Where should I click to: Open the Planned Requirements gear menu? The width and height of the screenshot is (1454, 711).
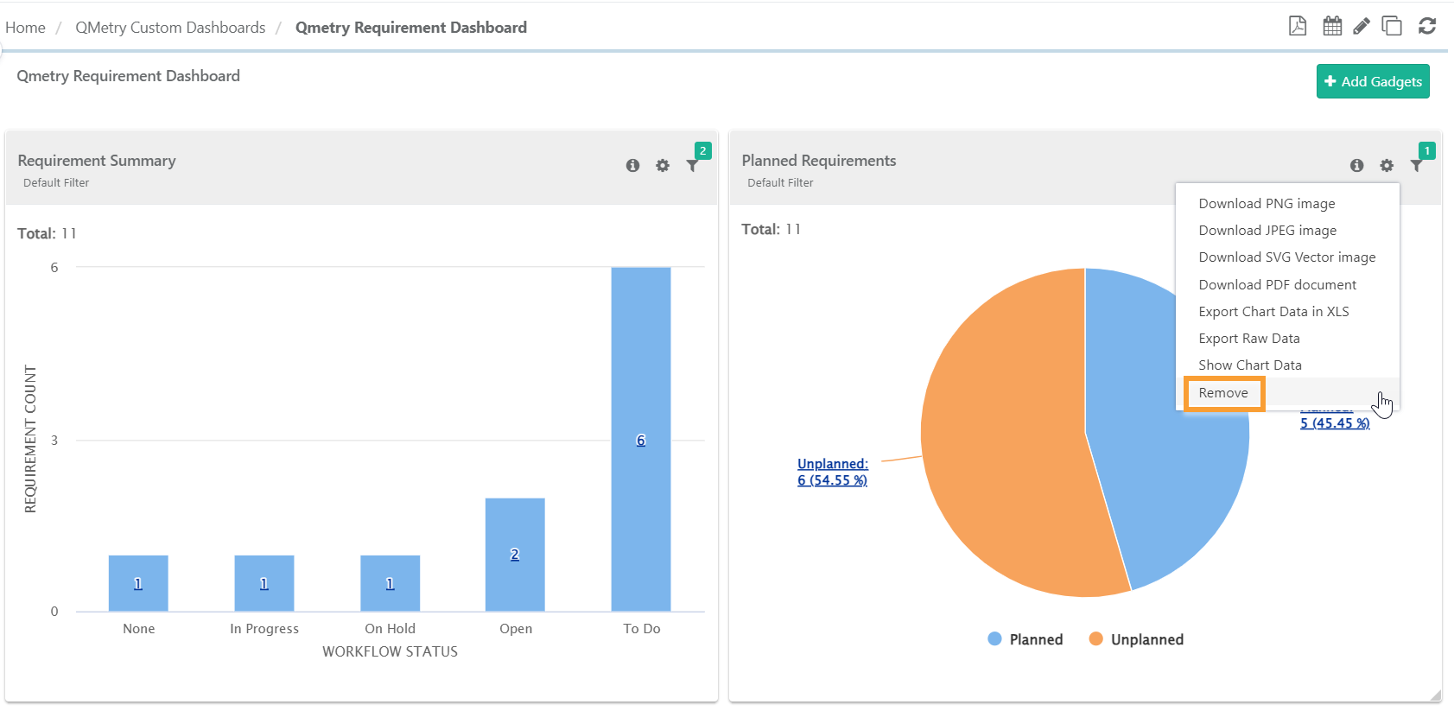click(x=1387, y=165)
